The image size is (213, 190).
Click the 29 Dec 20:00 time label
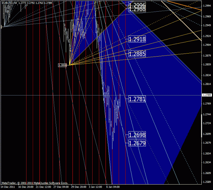coord(79,187)
